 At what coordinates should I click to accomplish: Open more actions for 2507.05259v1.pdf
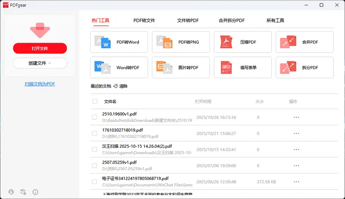[296, 165]
